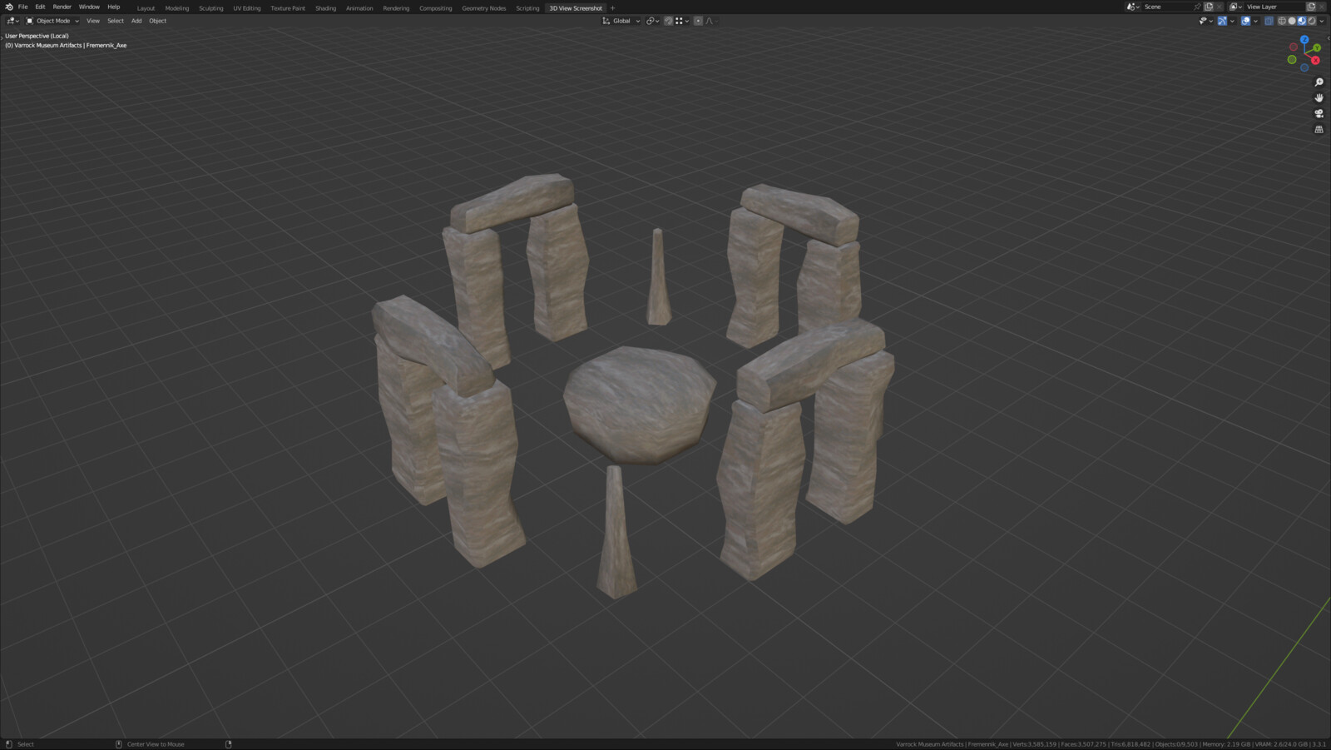Toggle proportional editing
Viewport: 1331px width, 750px height.
pyautogui.click(x=698, y=21)
